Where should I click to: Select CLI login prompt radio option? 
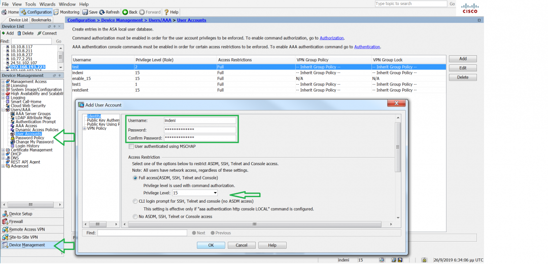click(x=135, y=201)
